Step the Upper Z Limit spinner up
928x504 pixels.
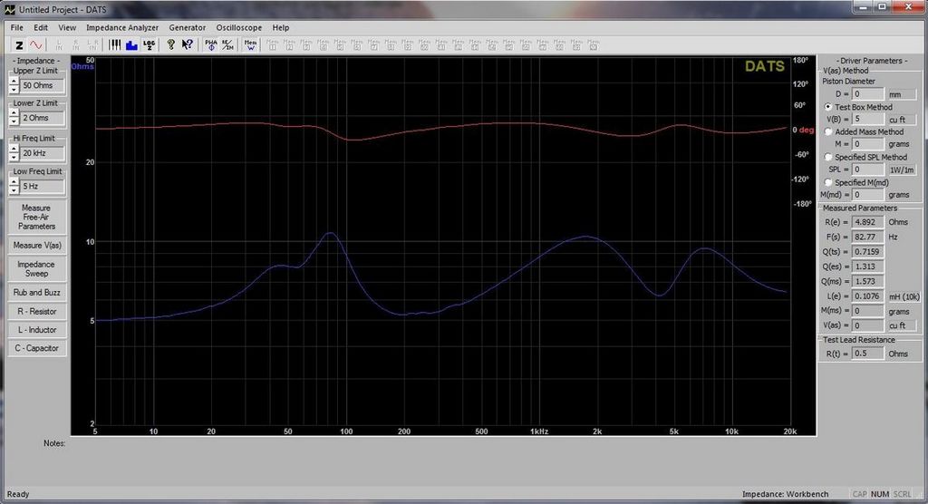pyautogui.click(x=14, y=82)
